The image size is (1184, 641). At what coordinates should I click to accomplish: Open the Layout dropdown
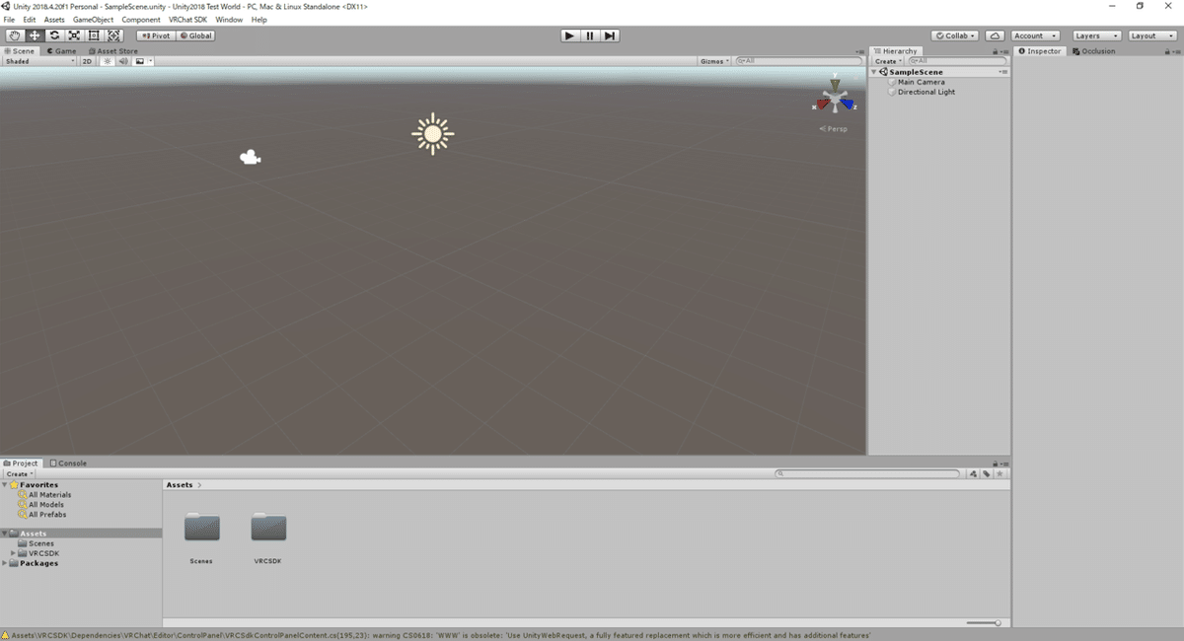1151,36
